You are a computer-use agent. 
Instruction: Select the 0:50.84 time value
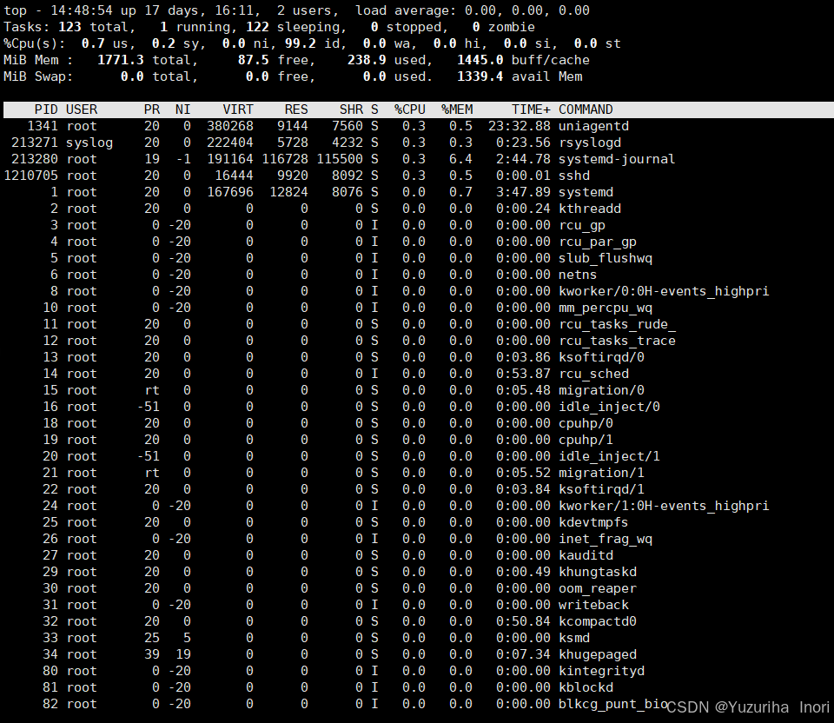coord(523,620)
